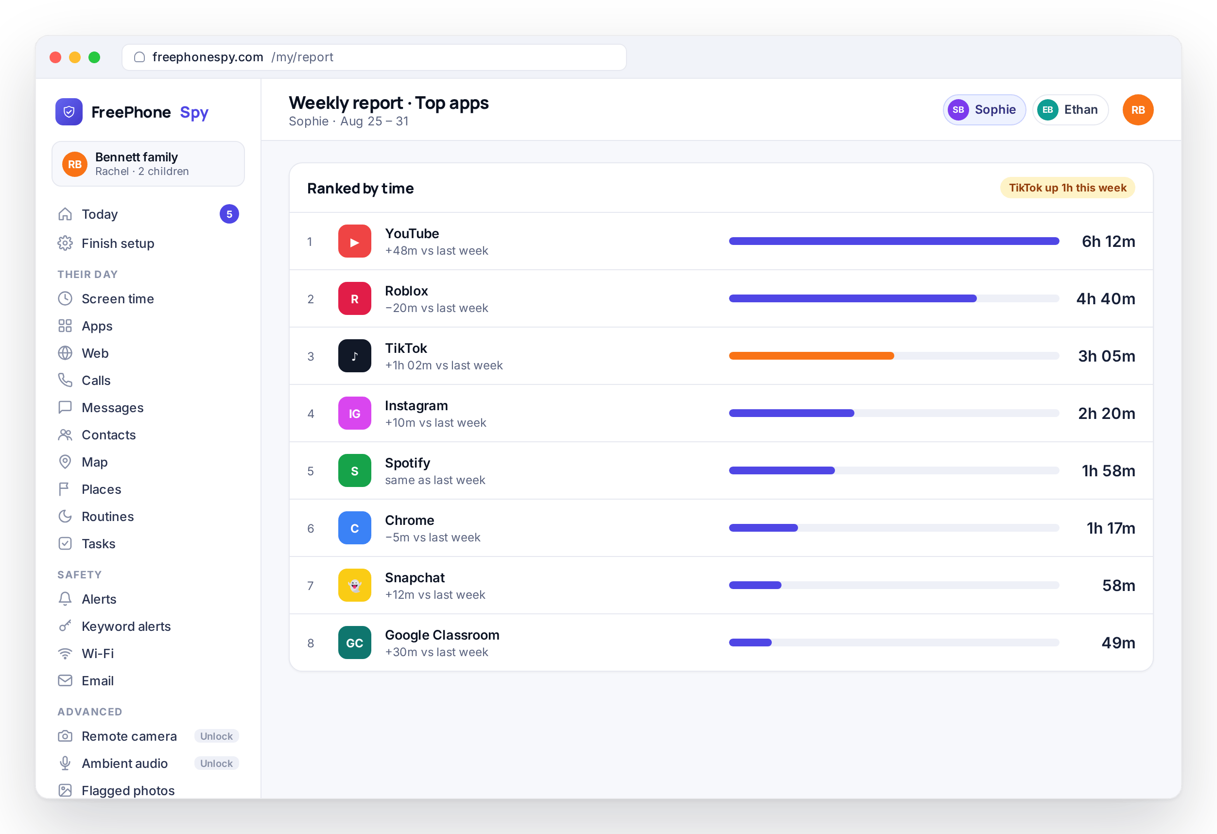Click the "1h 17m" Chrome time

pyautogui.click(x=1111, y=528)
